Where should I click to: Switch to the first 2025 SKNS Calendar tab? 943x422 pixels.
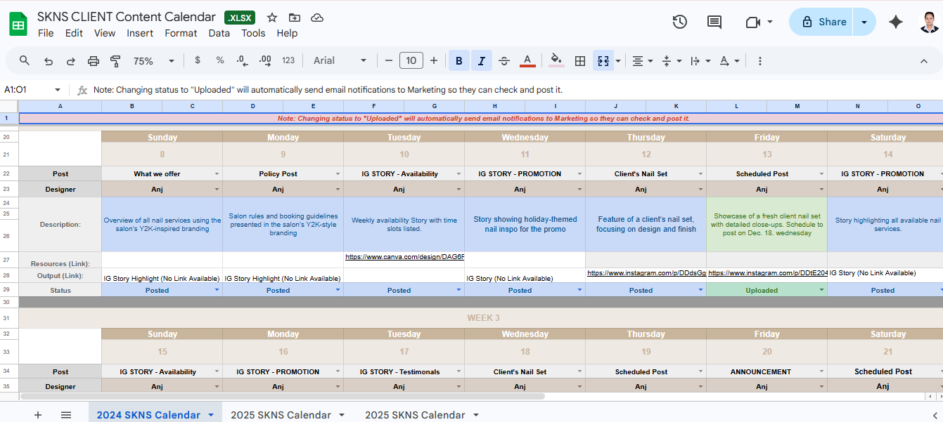click(281, 415)
